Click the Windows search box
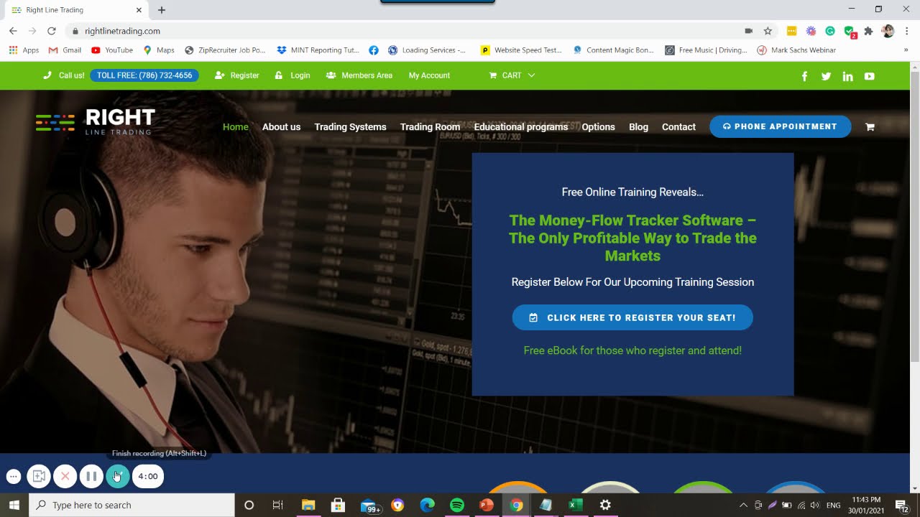 click(132, 505)
